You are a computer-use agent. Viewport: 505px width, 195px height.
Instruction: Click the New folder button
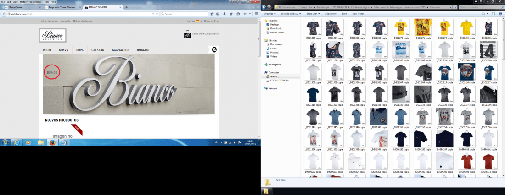358,14
